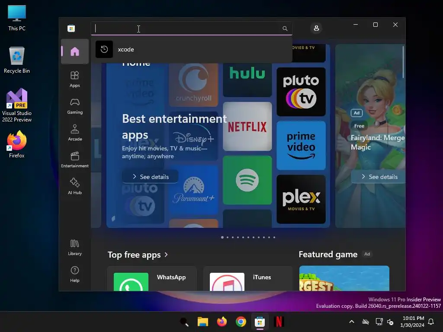Select the Recycle Bin desktop icon
Viewport: 443px width, 332px height.
click(17, 60)
